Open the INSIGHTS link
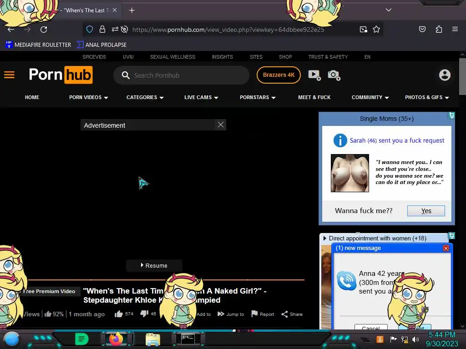This screenshot has width=466, height=349. tap(222, 57)
